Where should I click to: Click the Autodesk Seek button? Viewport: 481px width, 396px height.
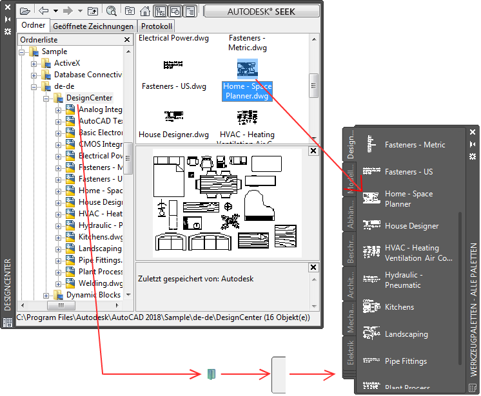[x=262, y=12]
